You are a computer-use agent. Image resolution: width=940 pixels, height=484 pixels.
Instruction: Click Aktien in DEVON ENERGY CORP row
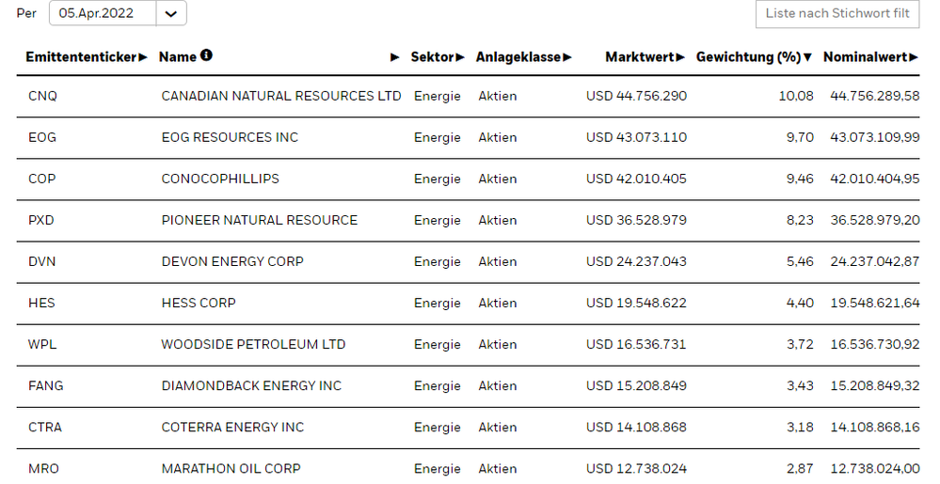(498, 261)
